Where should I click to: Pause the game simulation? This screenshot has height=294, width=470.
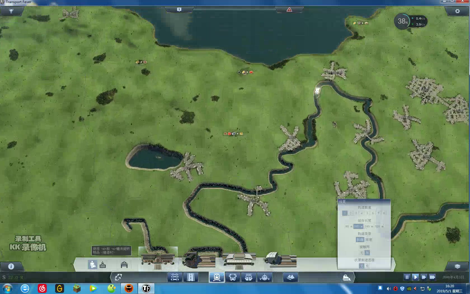[x=407, y=277]
